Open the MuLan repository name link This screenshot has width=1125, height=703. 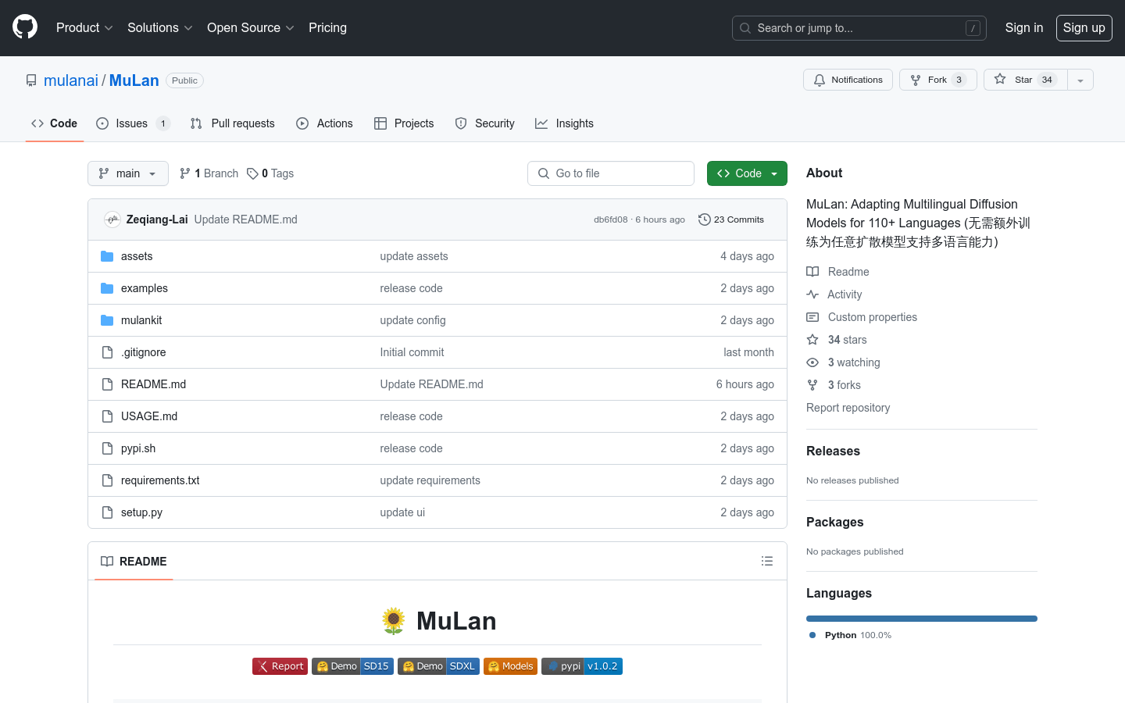[x=134, y=80]
